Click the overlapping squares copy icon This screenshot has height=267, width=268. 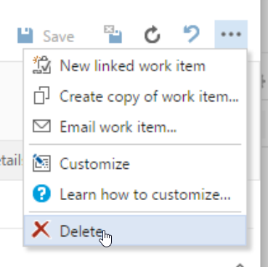pos(41,95)
